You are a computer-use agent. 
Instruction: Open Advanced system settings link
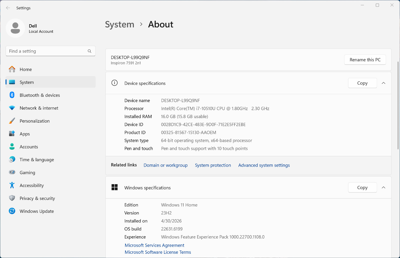point(264,165)
